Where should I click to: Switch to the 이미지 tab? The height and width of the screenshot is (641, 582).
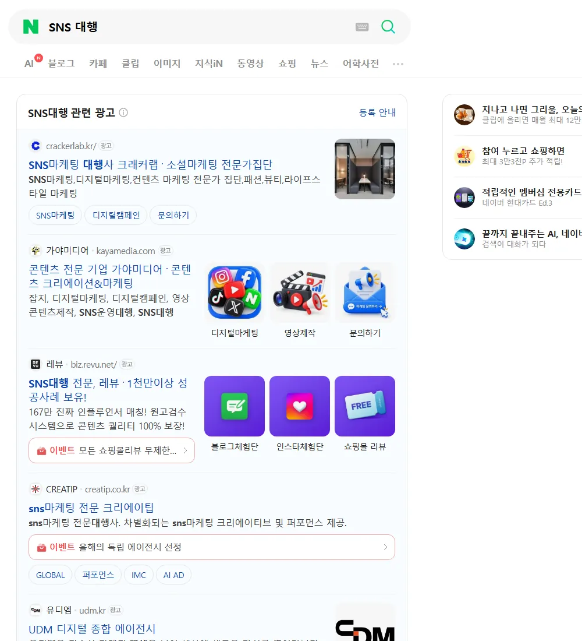[167, 64]
